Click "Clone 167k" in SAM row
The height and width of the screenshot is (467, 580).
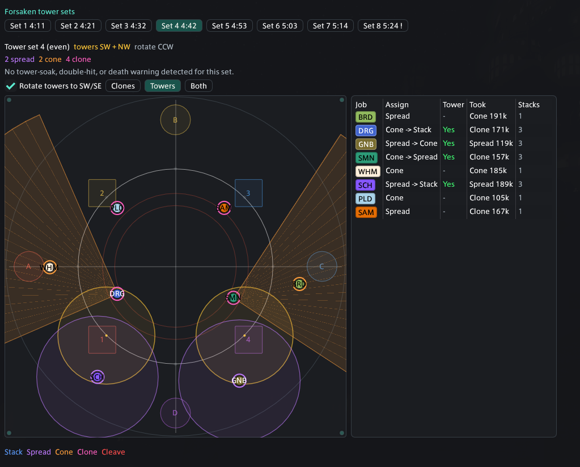[489, 212]
